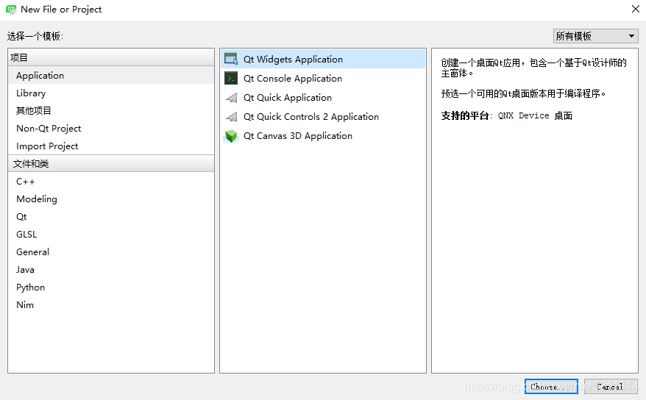Click the Cancel button
Viewport: 646px width, 400px height.
click(611, 387)
